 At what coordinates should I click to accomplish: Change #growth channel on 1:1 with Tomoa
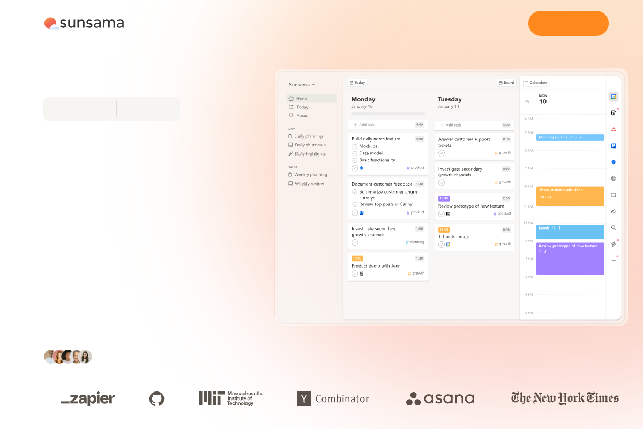503,244
